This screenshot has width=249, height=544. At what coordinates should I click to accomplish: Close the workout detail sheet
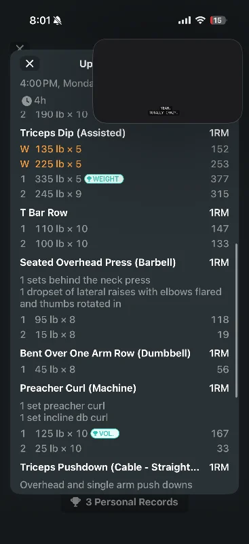coord(29,63)
